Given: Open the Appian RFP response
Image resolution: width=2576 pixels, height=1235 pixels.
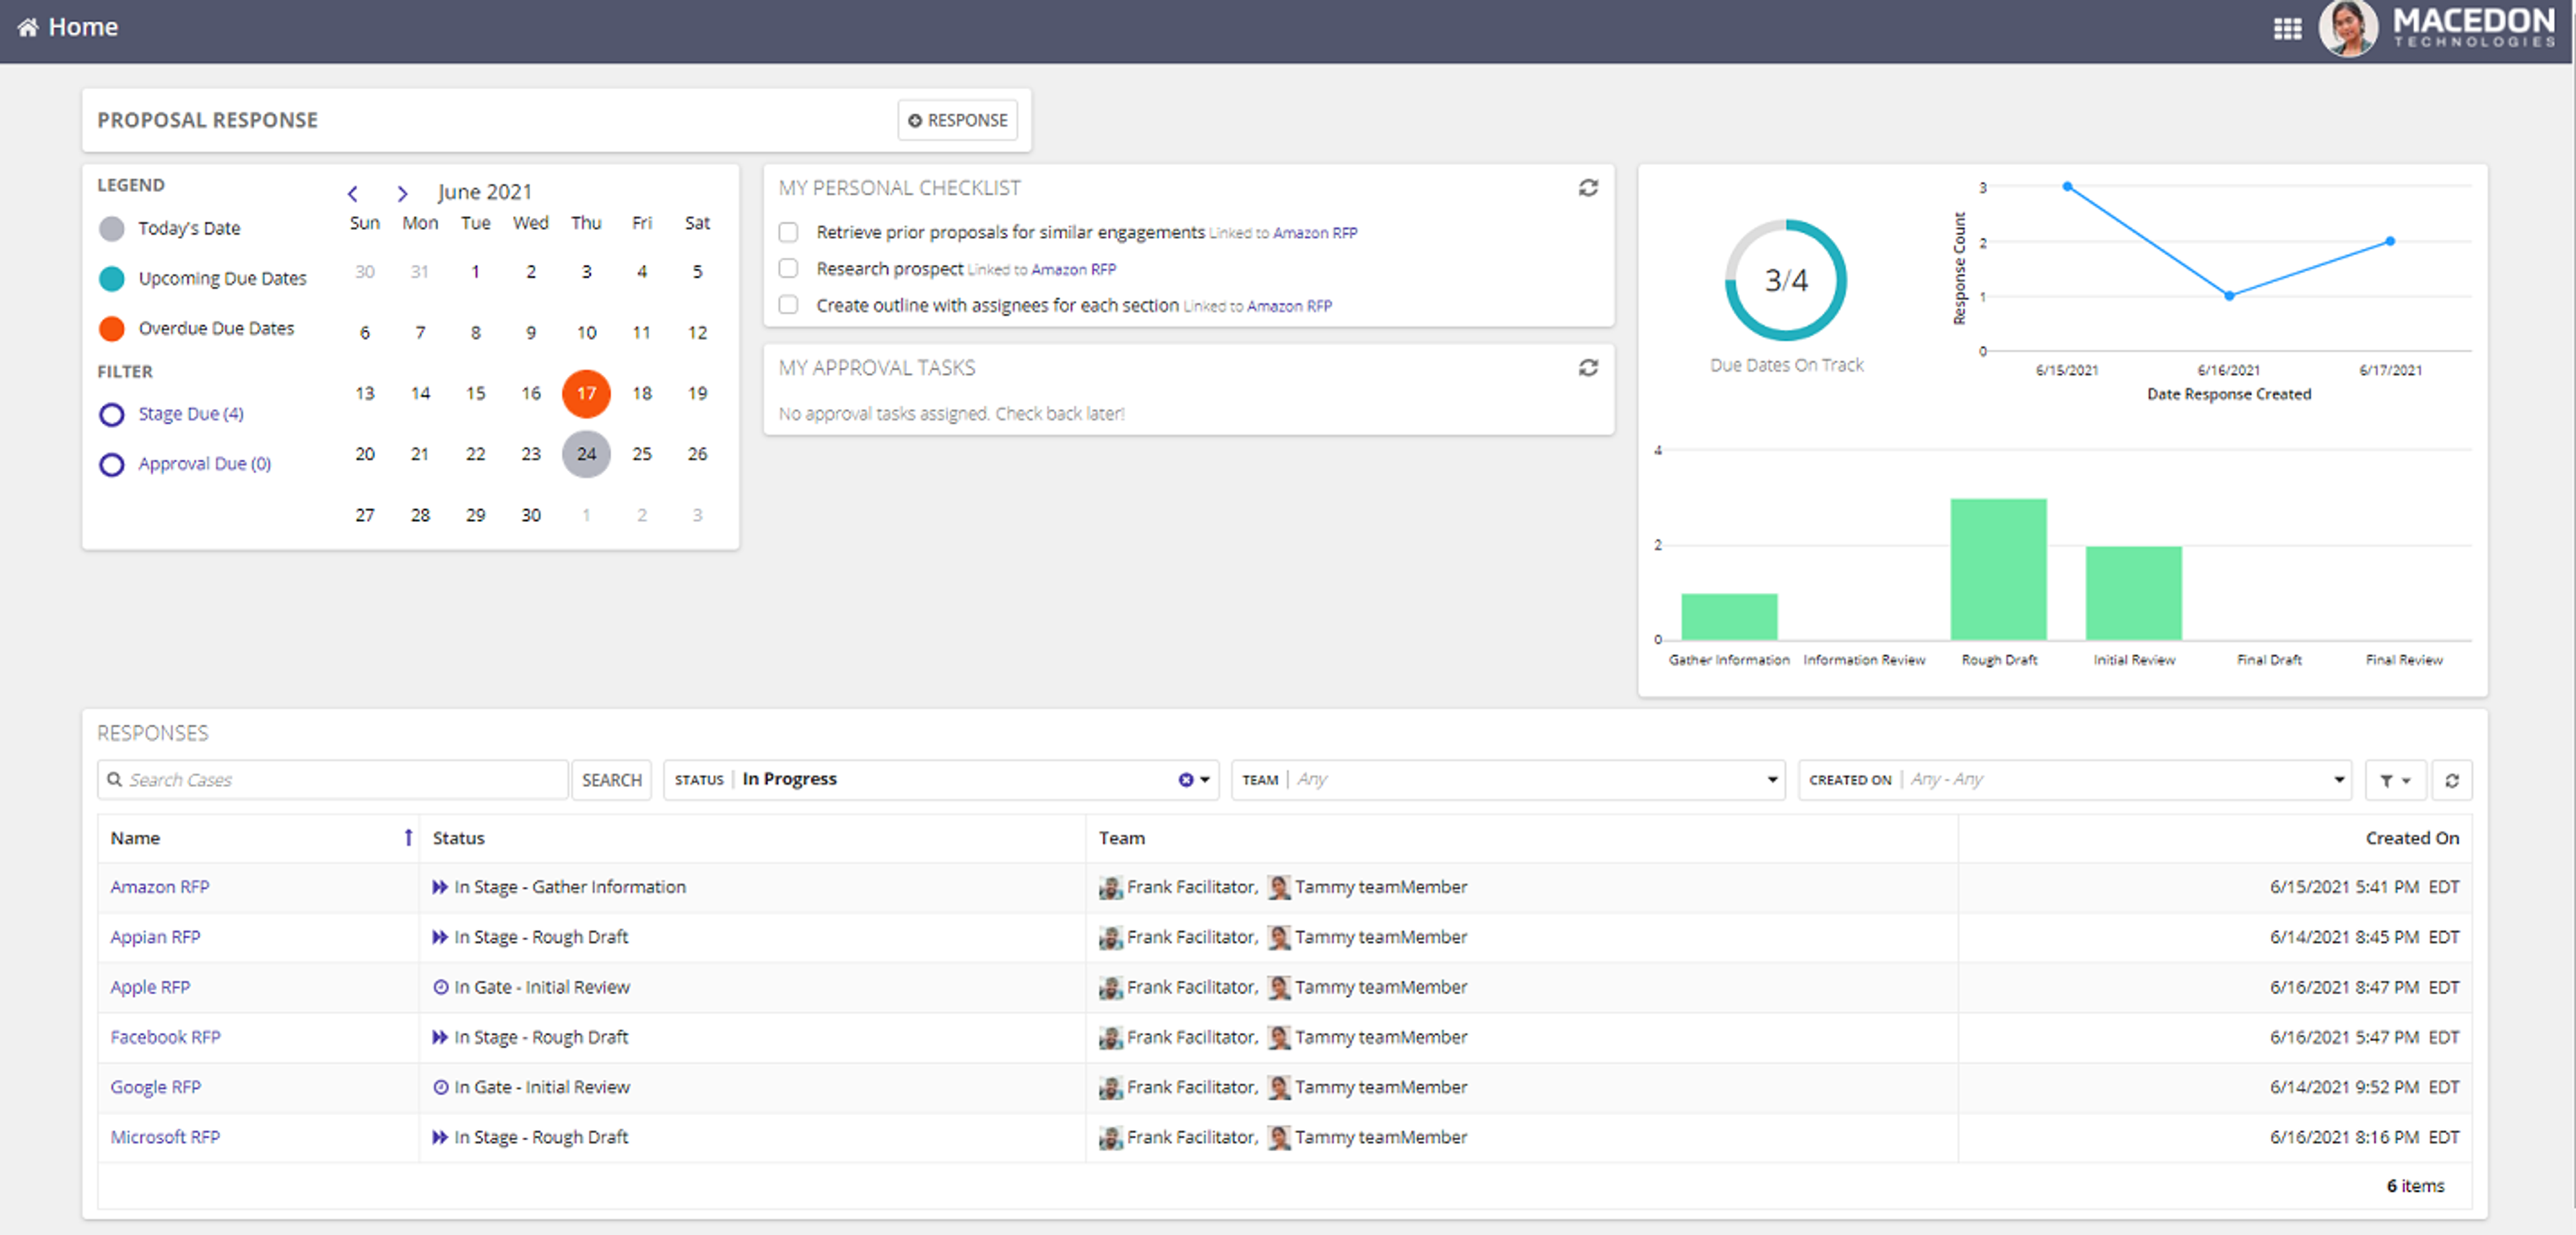Looking at the screenshot, I should pos(155,937).
